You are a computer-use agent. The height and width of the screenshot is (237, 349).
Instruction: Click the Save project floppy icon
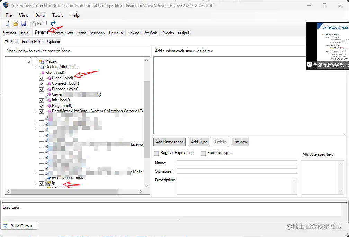pos(24,24)
